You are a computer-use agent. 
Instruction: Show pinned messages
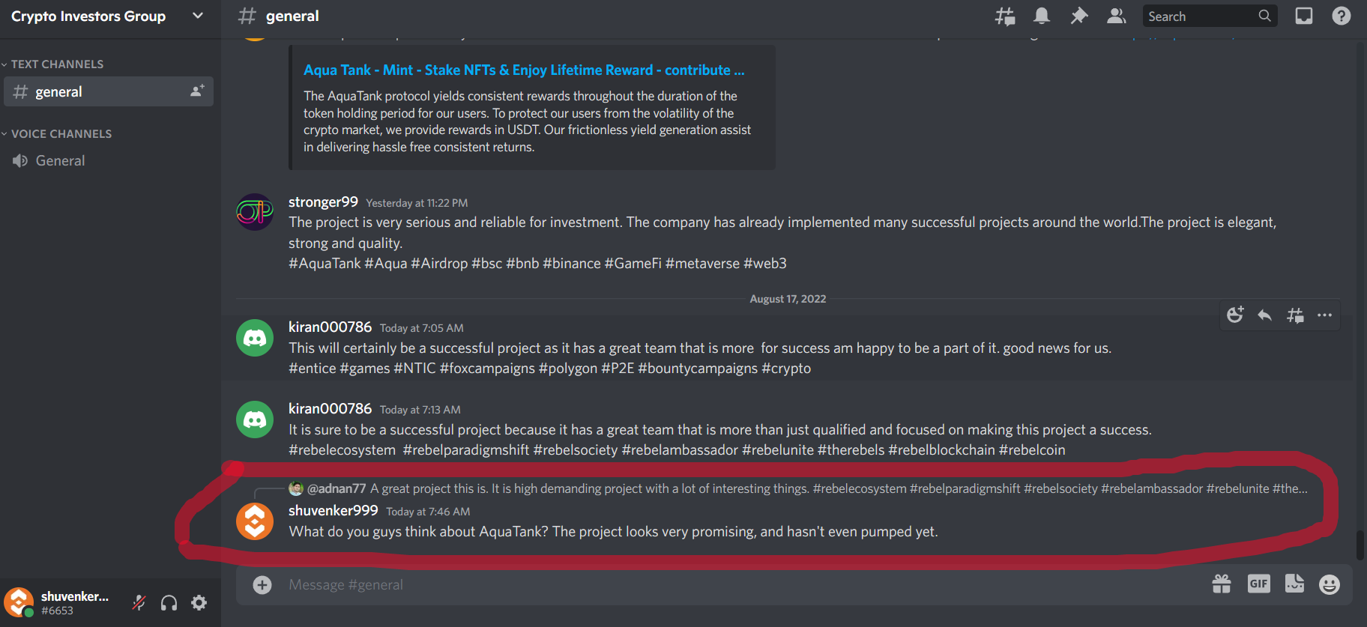[1078, 16]
